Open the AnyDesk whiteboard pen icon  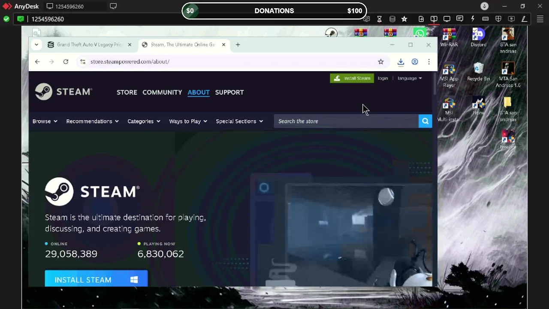click(x=524, y=19)
